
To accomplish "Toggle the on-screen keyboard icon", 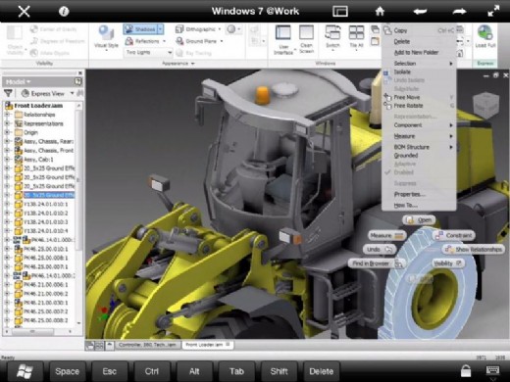I will click(492, 371).
